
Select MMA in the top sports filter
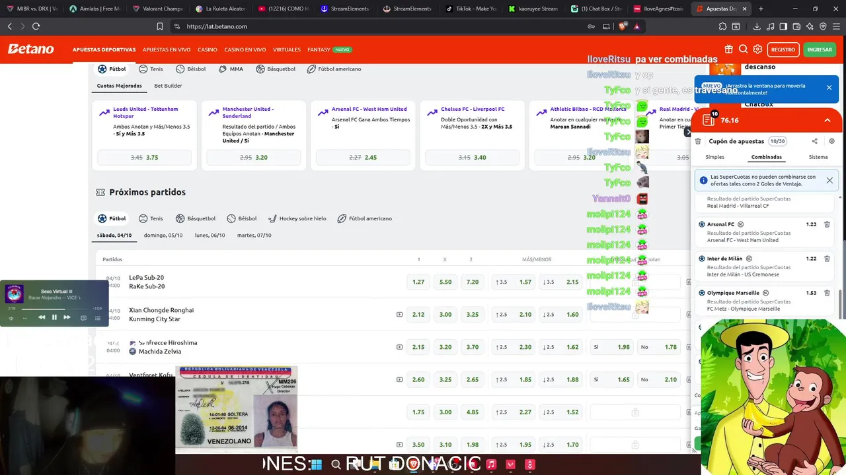[231, 69]
